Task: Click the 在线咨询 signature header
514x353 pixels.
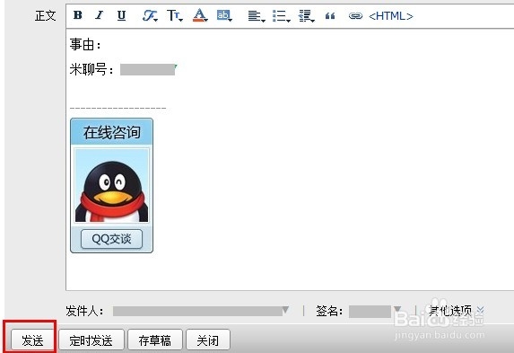Action: point(111,132)
